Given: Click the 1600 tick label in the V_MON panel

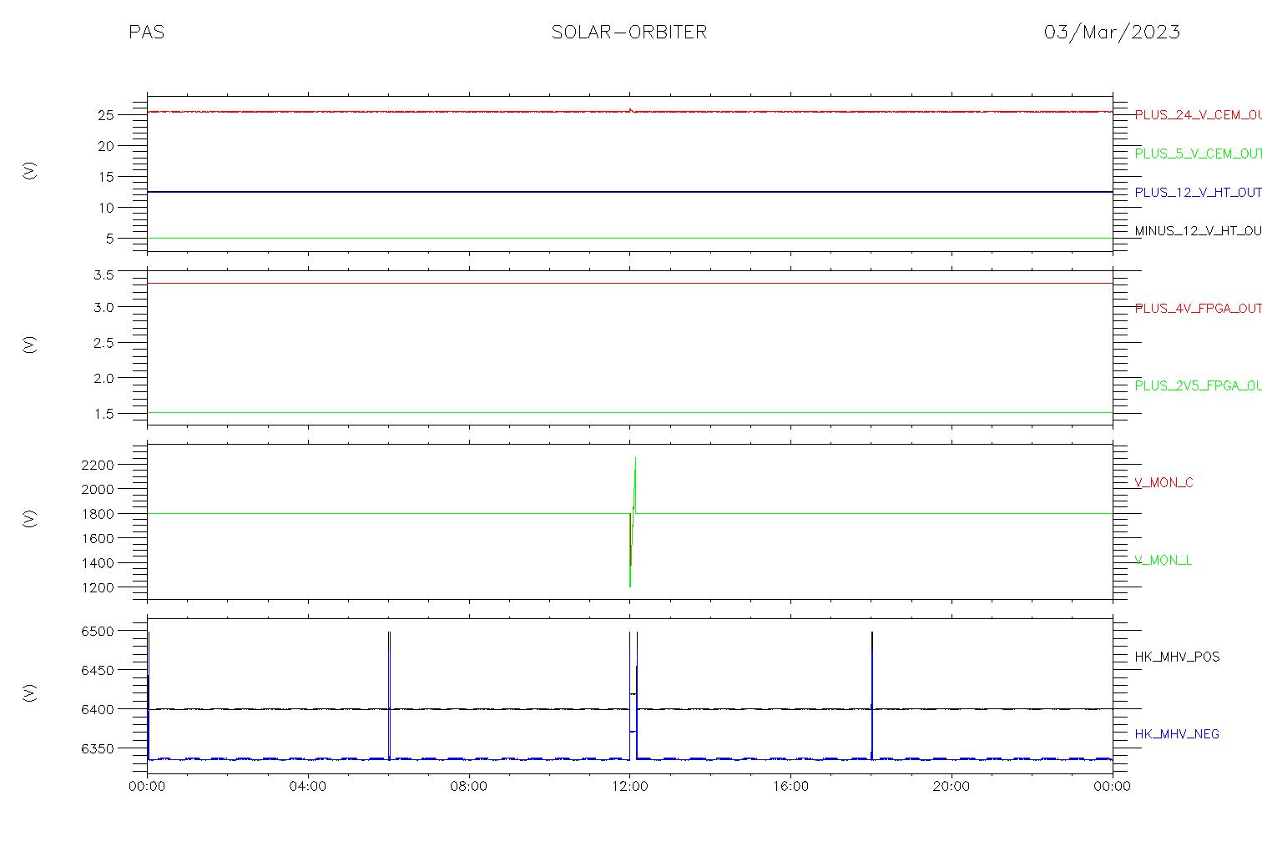Looking at the screenshot, I should 97,539.
